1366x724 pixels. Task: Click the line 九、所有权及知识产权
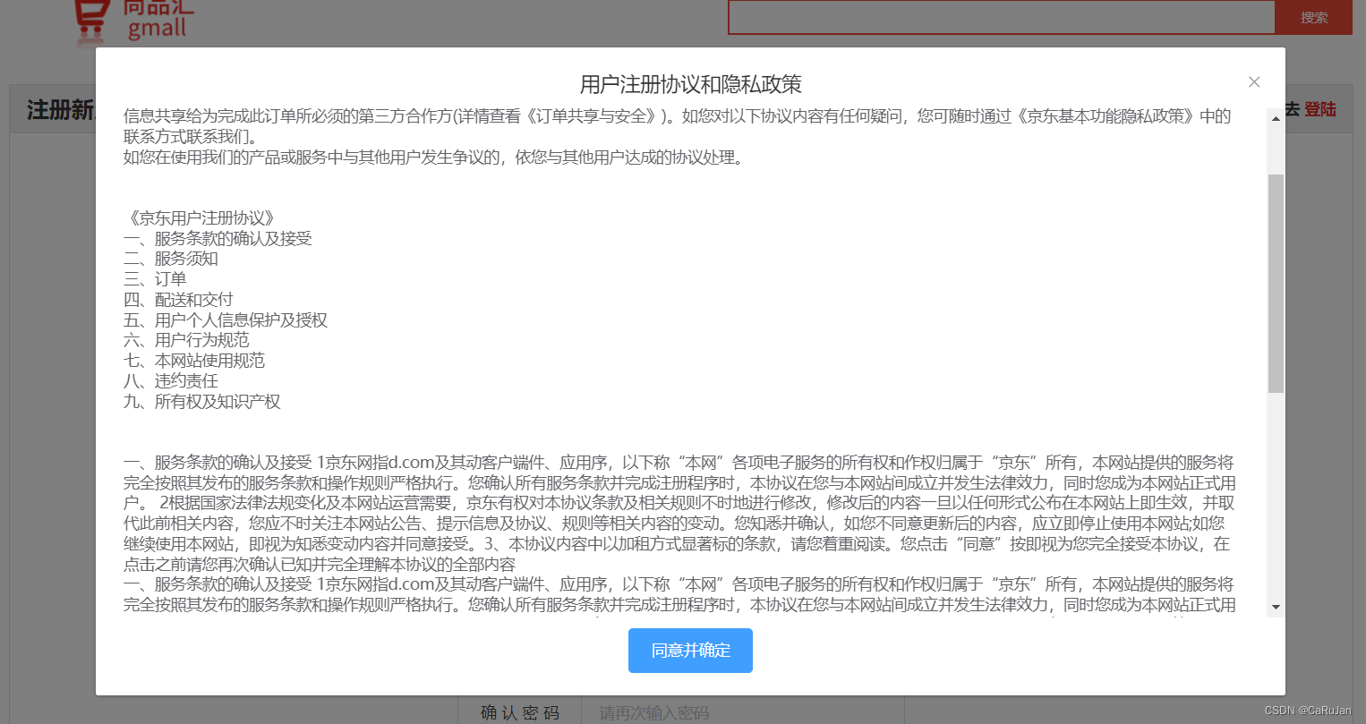[202, 402]
